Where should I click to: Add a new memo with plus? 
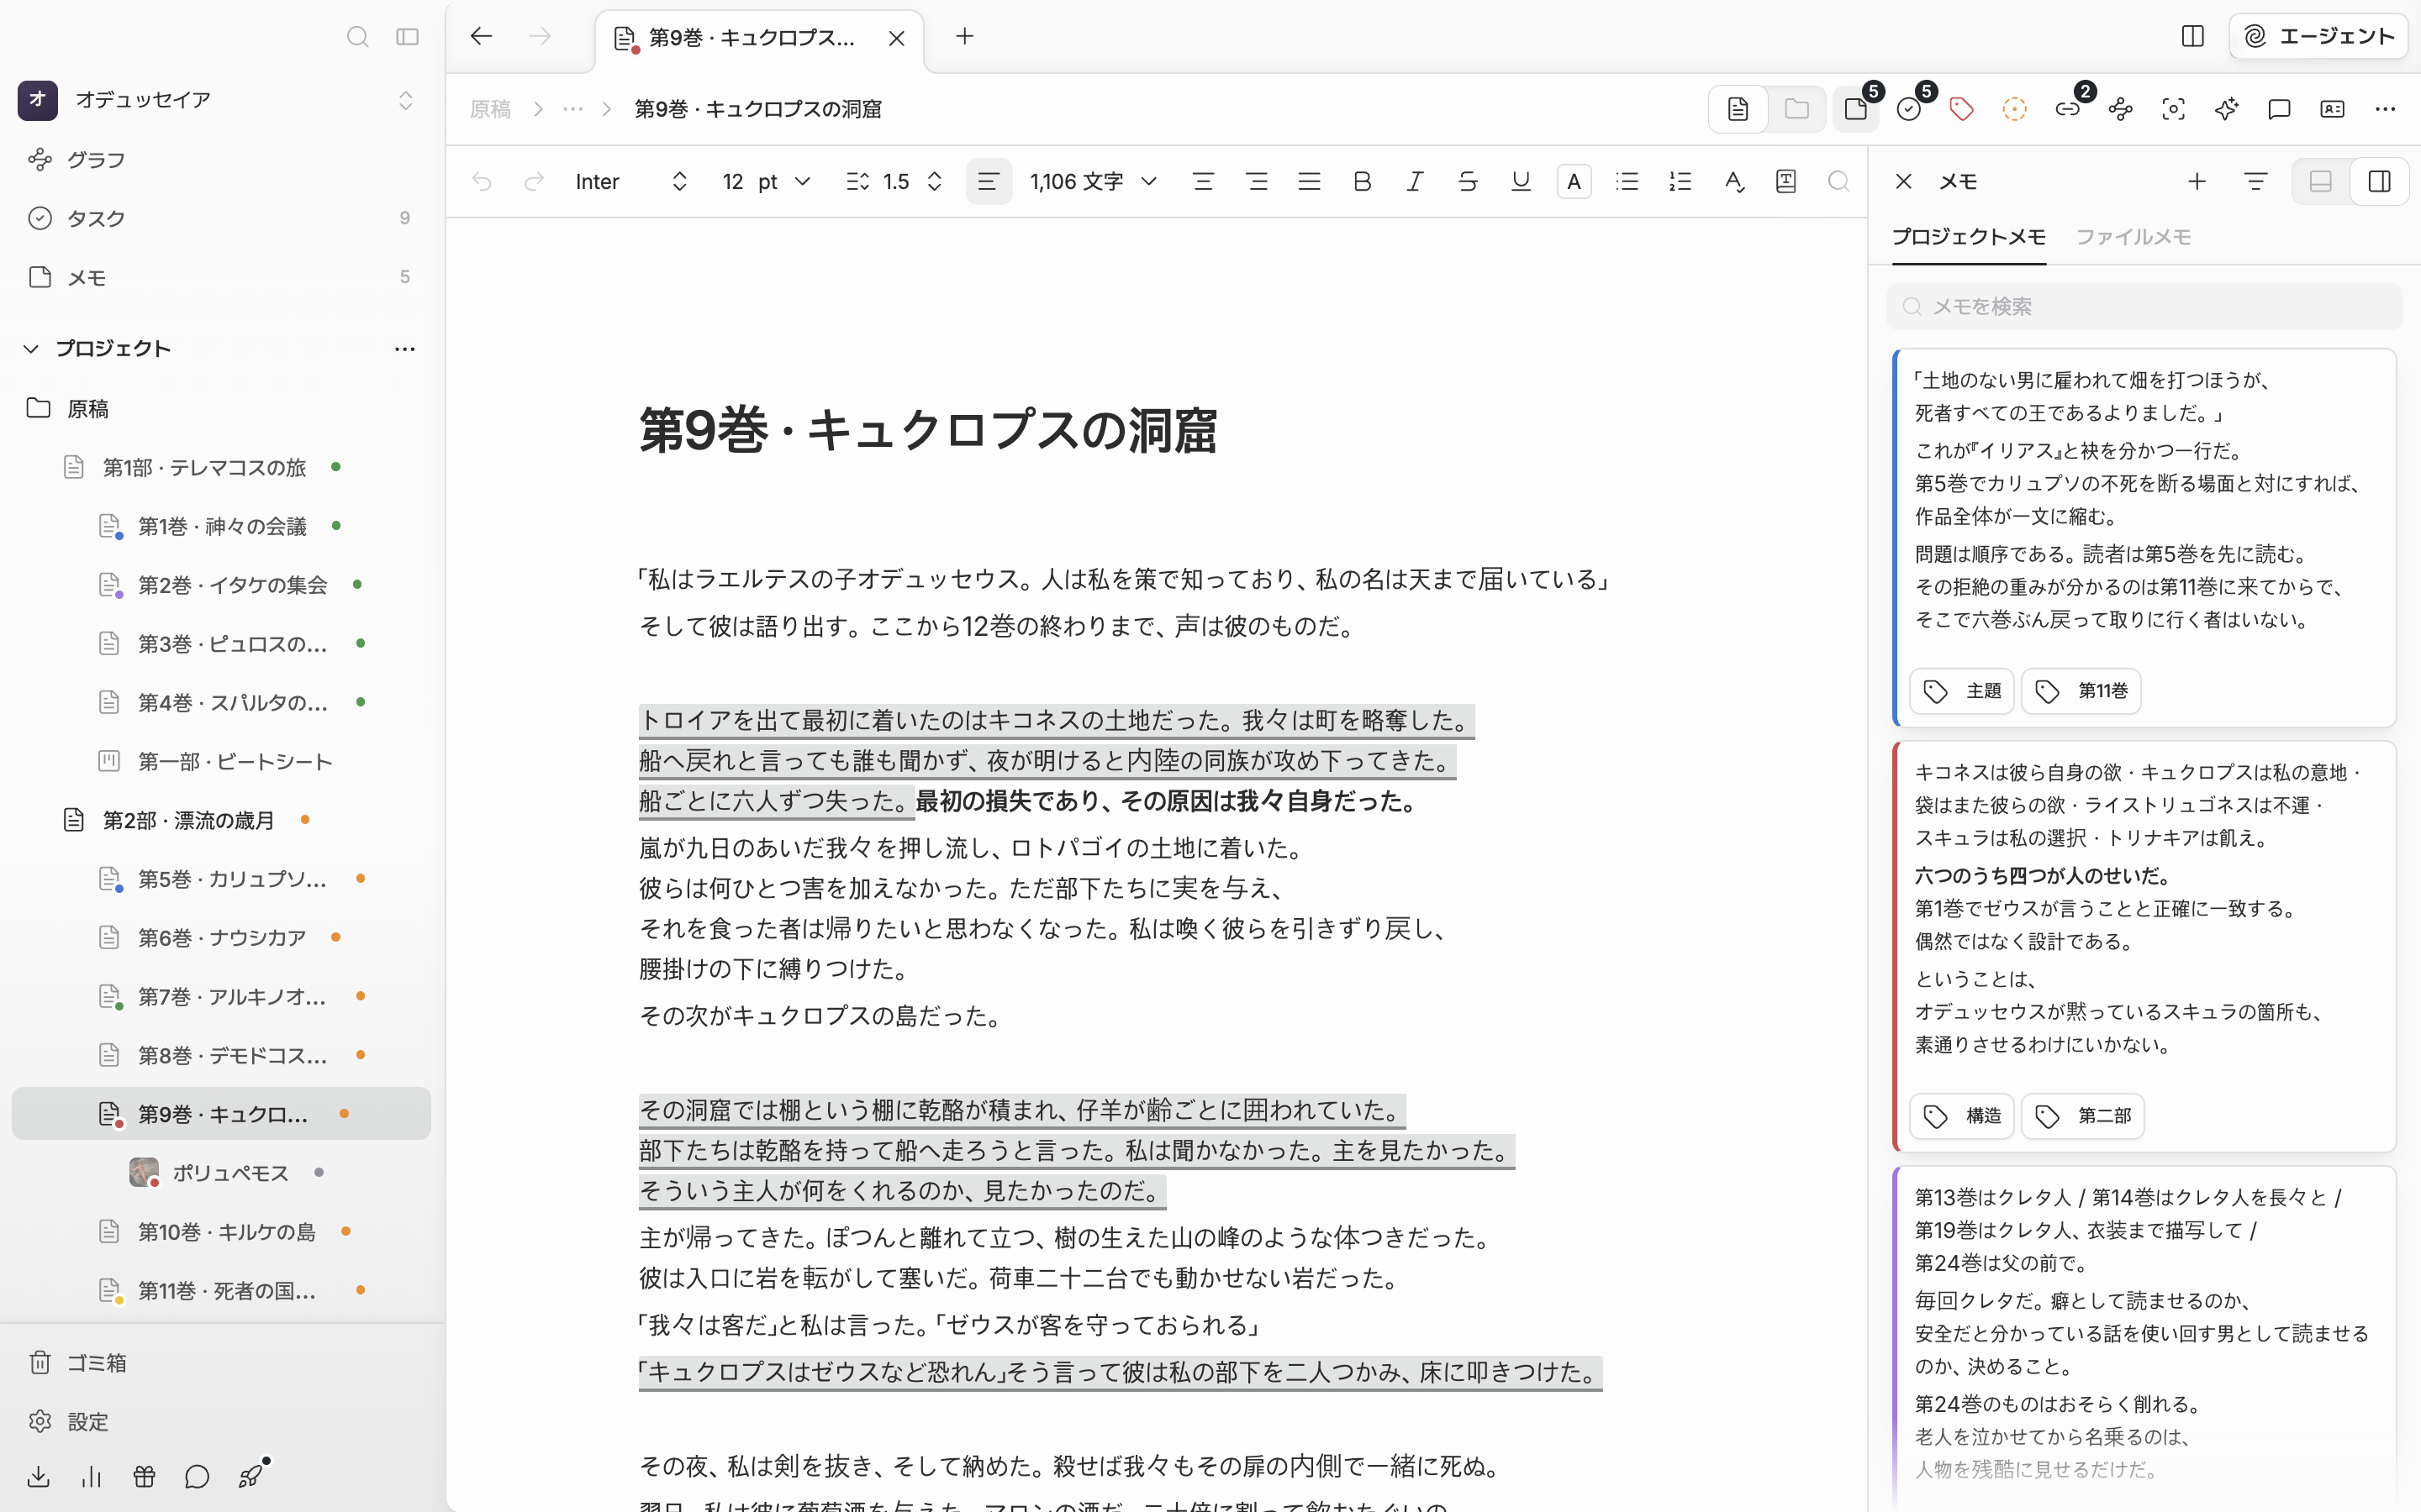2197,182
